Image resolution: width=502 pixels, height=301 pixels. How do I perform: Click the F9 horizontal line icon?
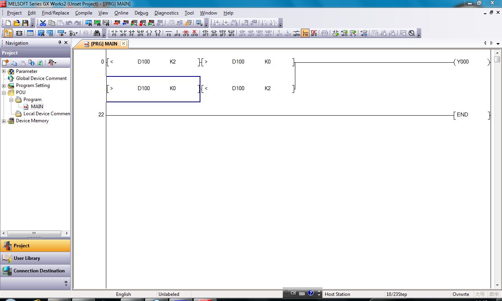[x=169, y=33]
